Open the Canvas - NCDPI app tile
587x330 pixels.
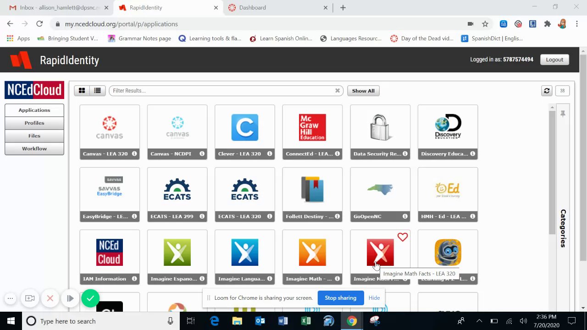point(177,132)
